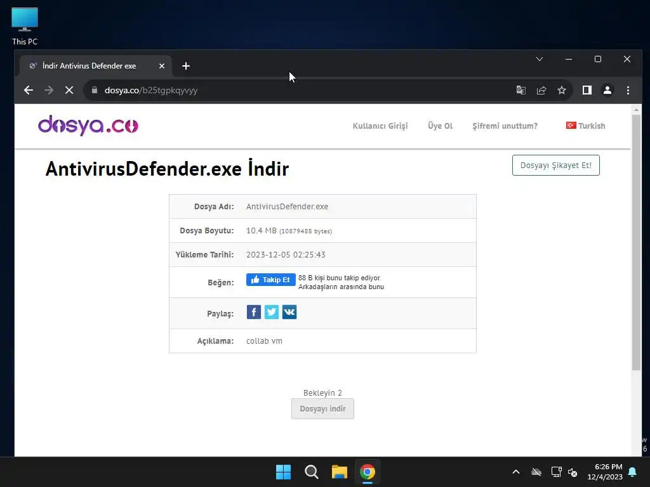Image resolution: width=650 pixels, height=487 pixels.
Task: Open This PC desktop icon
Action: 25,27
